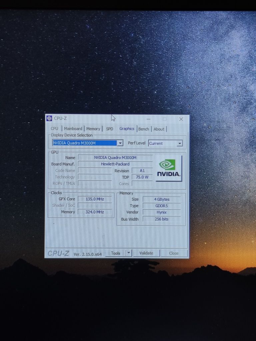Image resolution: width=256 pixels, height=341 pixels.
Task: Click the Bus Width 256 bits value
Action: [x=162, y=219]
